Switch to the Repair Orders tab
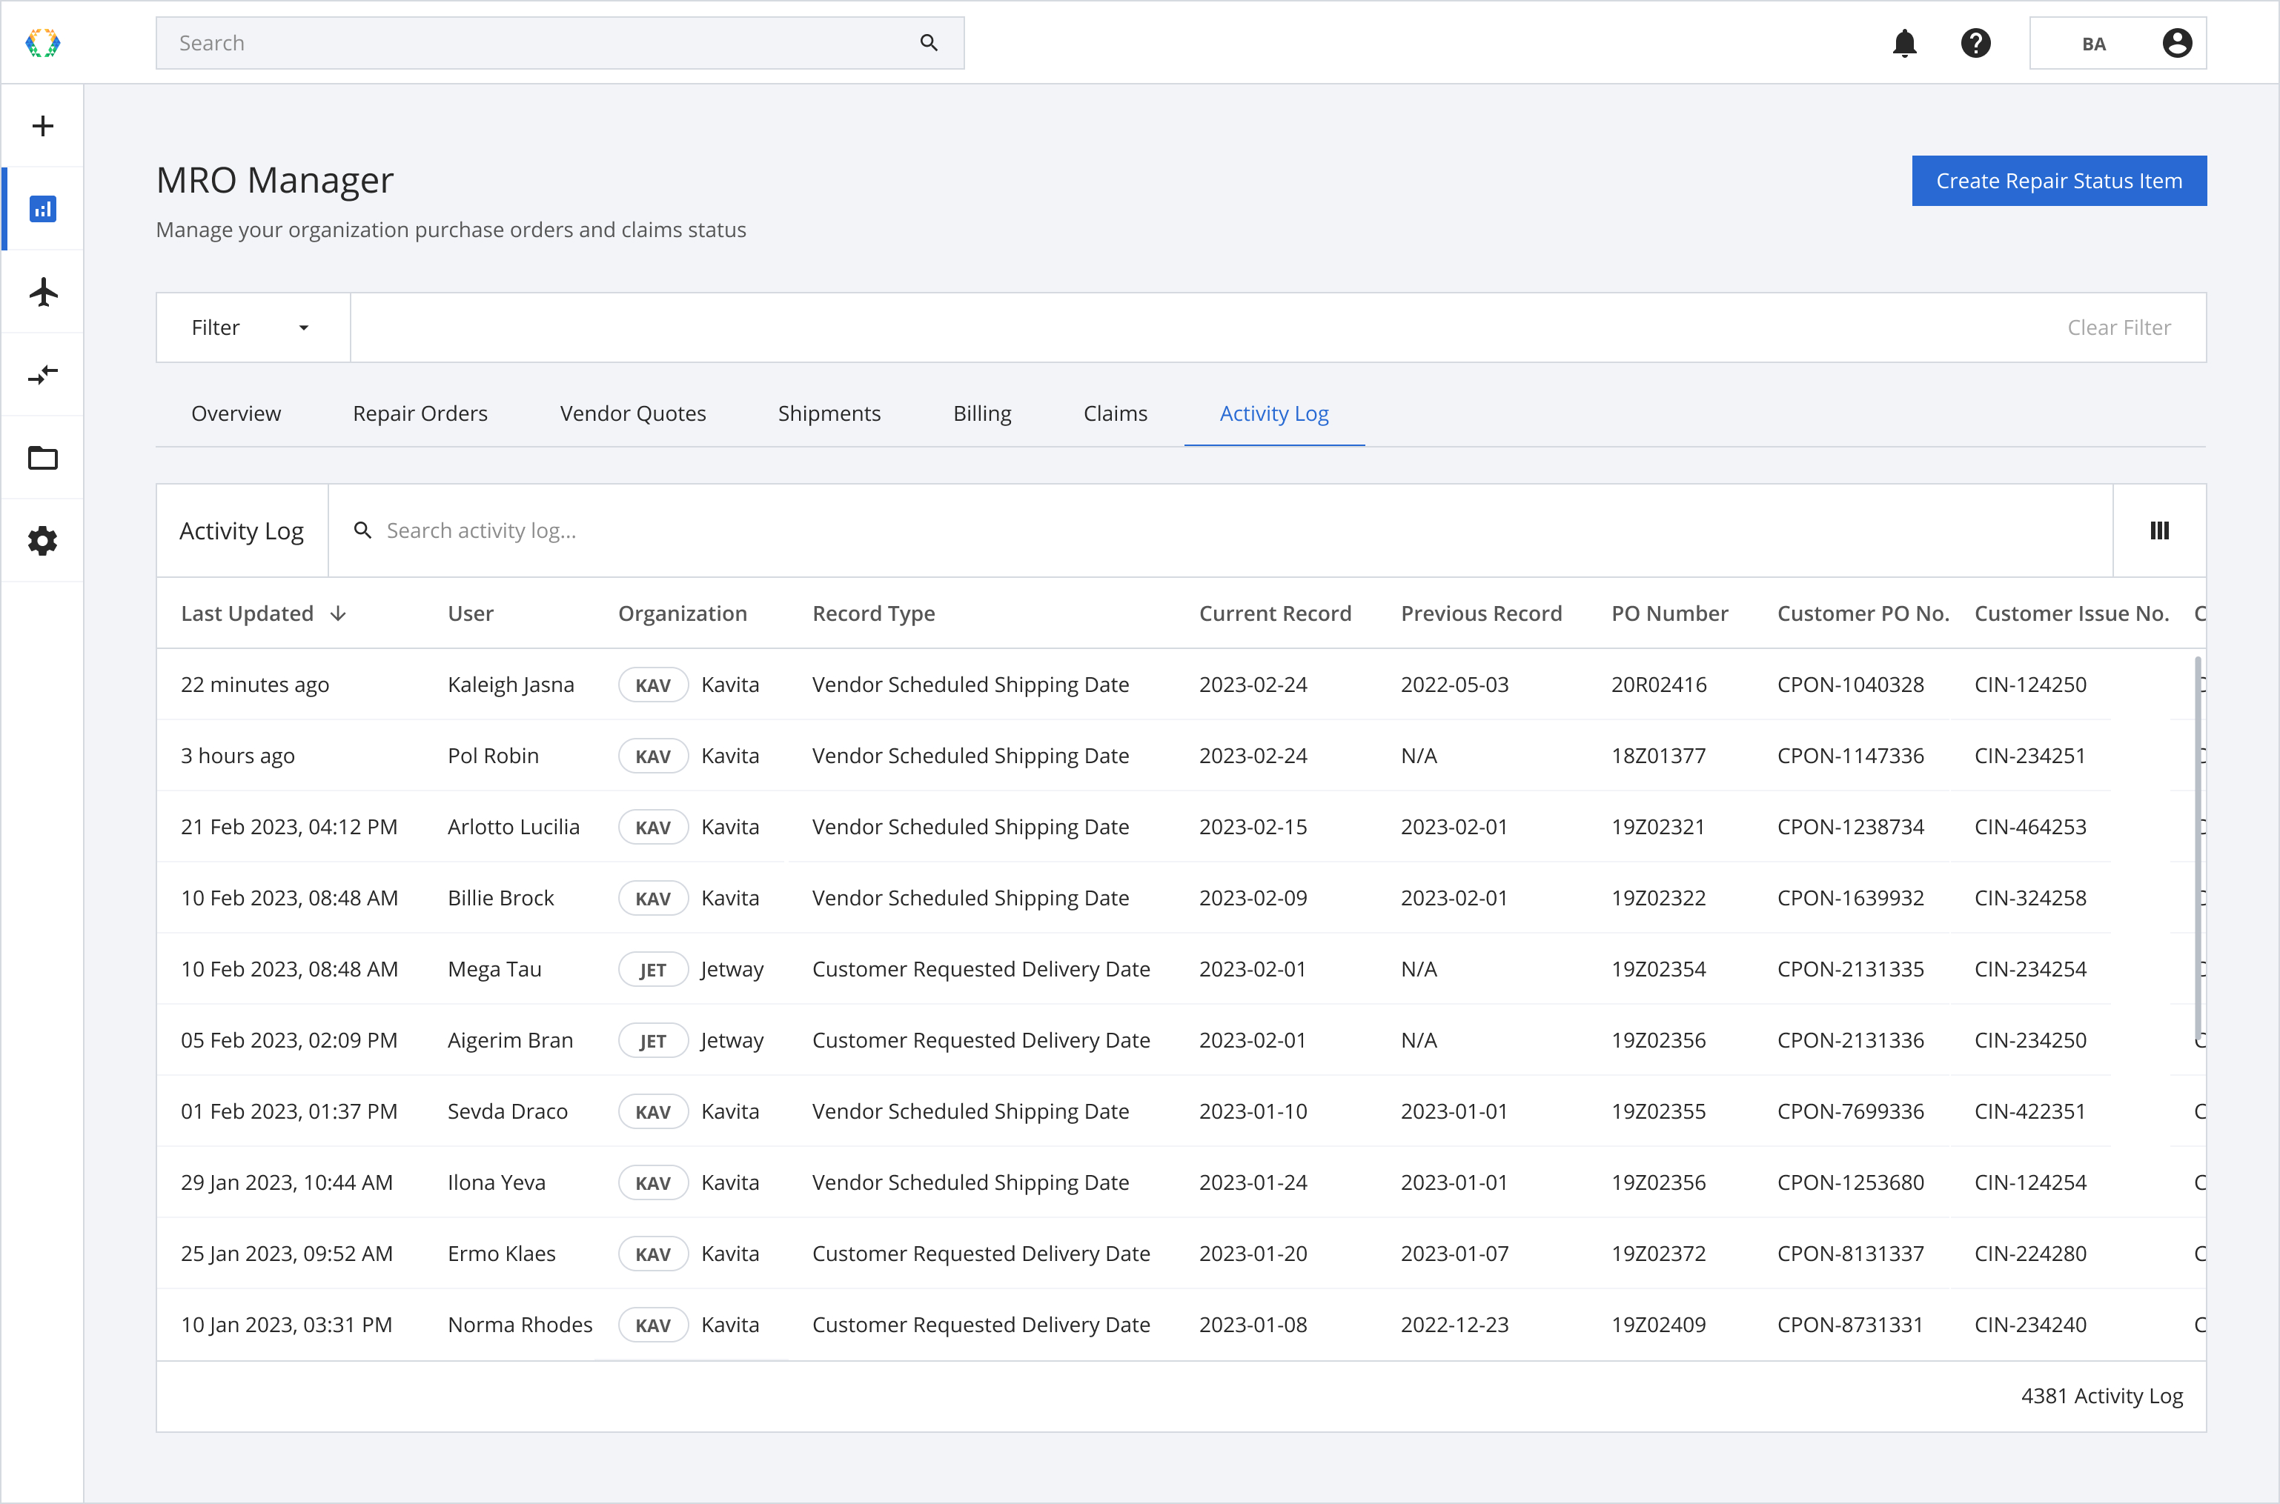Viewport: 2280px width, 1504px height. [x=420, y=413]
